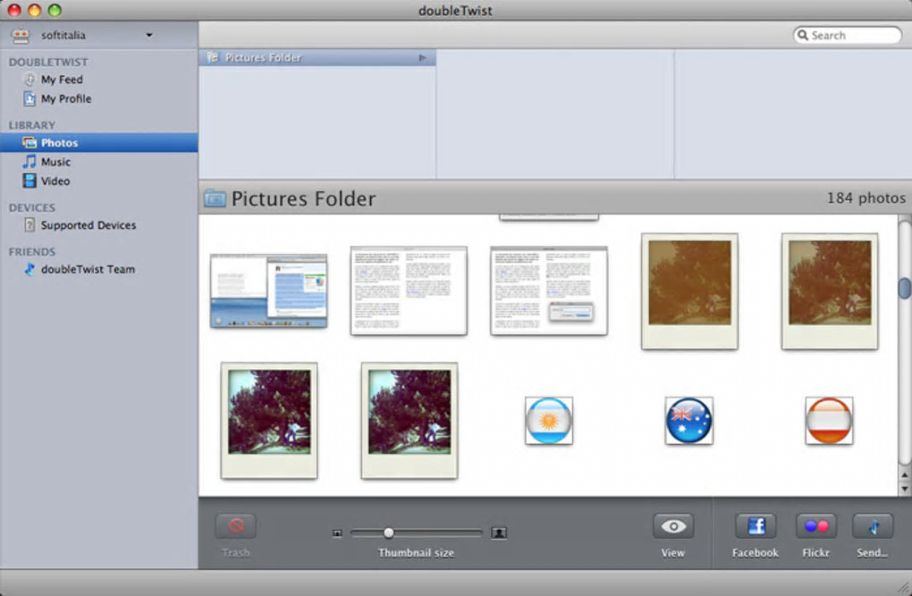
Task: Select the Argentina flag icon image
Action: coord(549,420)
